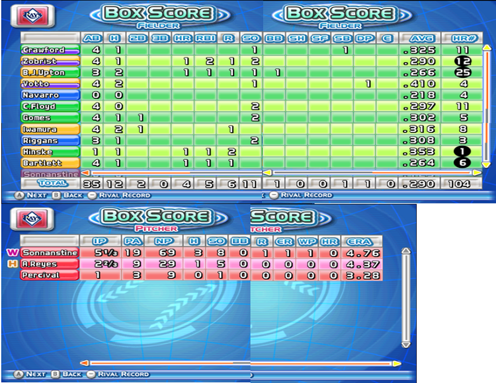Click the yellow right arrow under the AVG column
Screen dimensions: 496x383
[477, 172]
